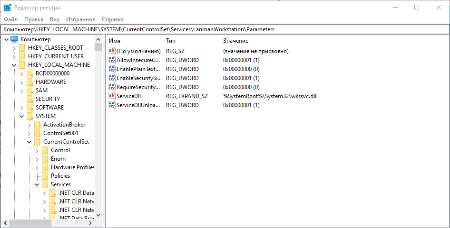Open the Справка menu
450x228 pixels.
(x=113, y=19)
